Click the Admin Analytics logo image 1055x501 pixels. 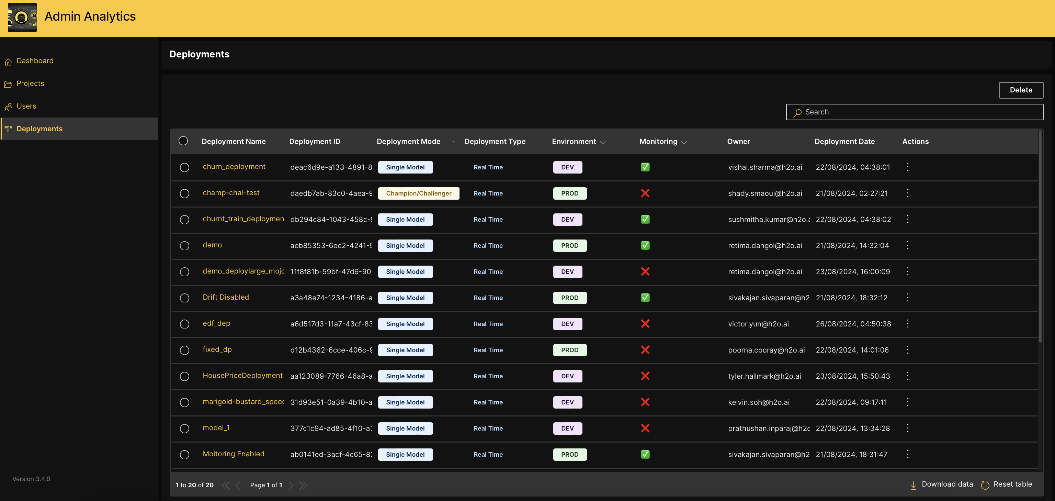[22, 17]
